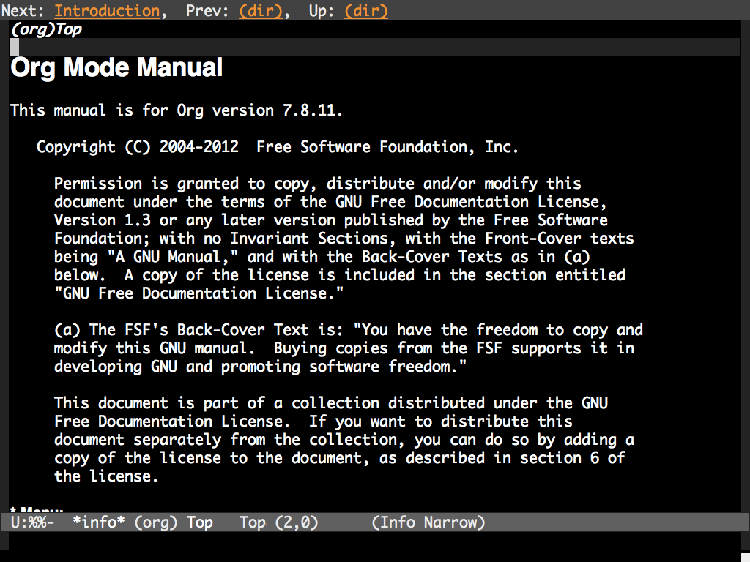Click the Top scroll position indicator
The width and height of the screenshot is (750, 562).
[x=253, y=522]
